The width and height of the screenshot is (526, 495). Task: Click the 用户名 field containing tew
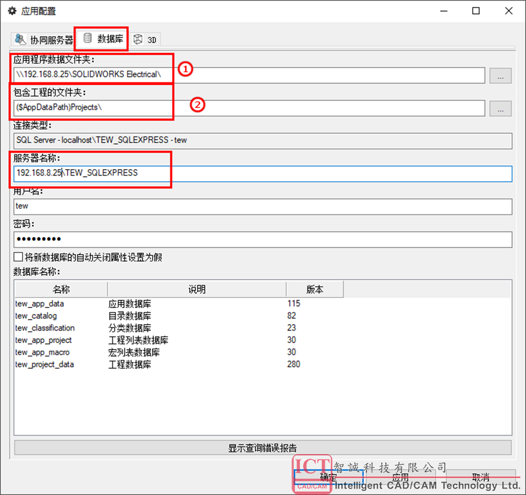pyautogui.click(x=262, y=207)
